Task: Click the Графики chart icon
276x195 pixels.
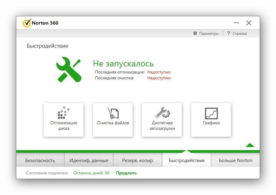Action: (211, 113)
